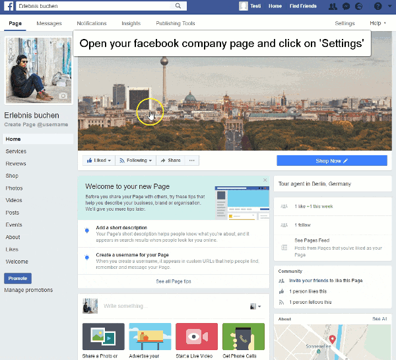Switch to the Messages tab
The width and height of the screenshot is (396, 360).
[x=49, y=23]
